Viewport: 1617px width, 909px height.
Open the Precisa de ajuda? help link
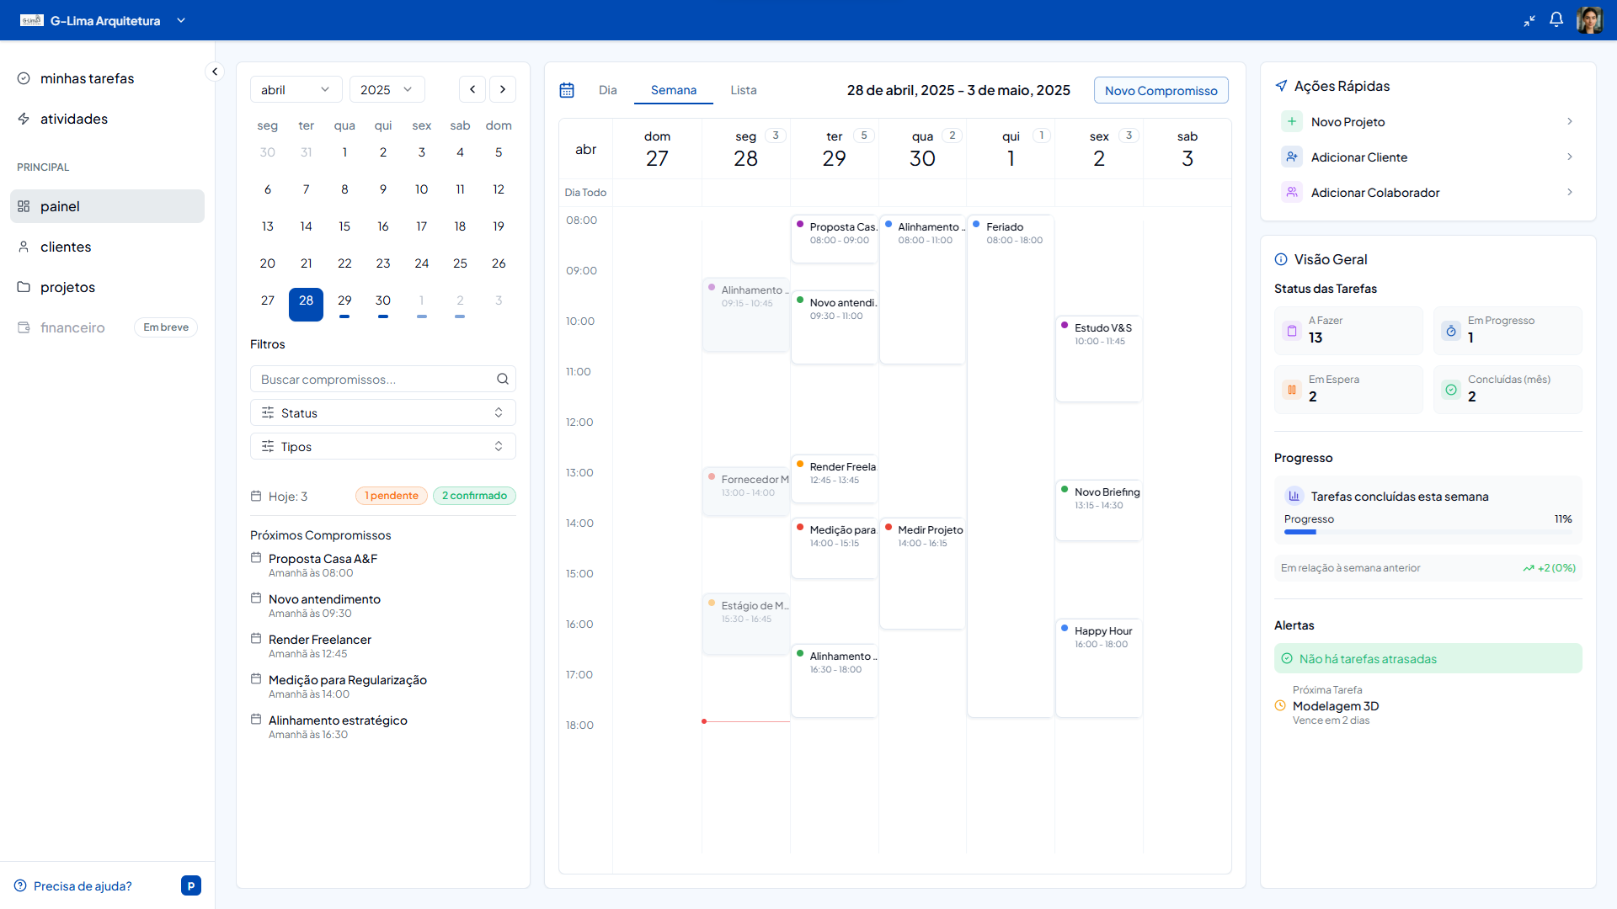coord(83,885)
